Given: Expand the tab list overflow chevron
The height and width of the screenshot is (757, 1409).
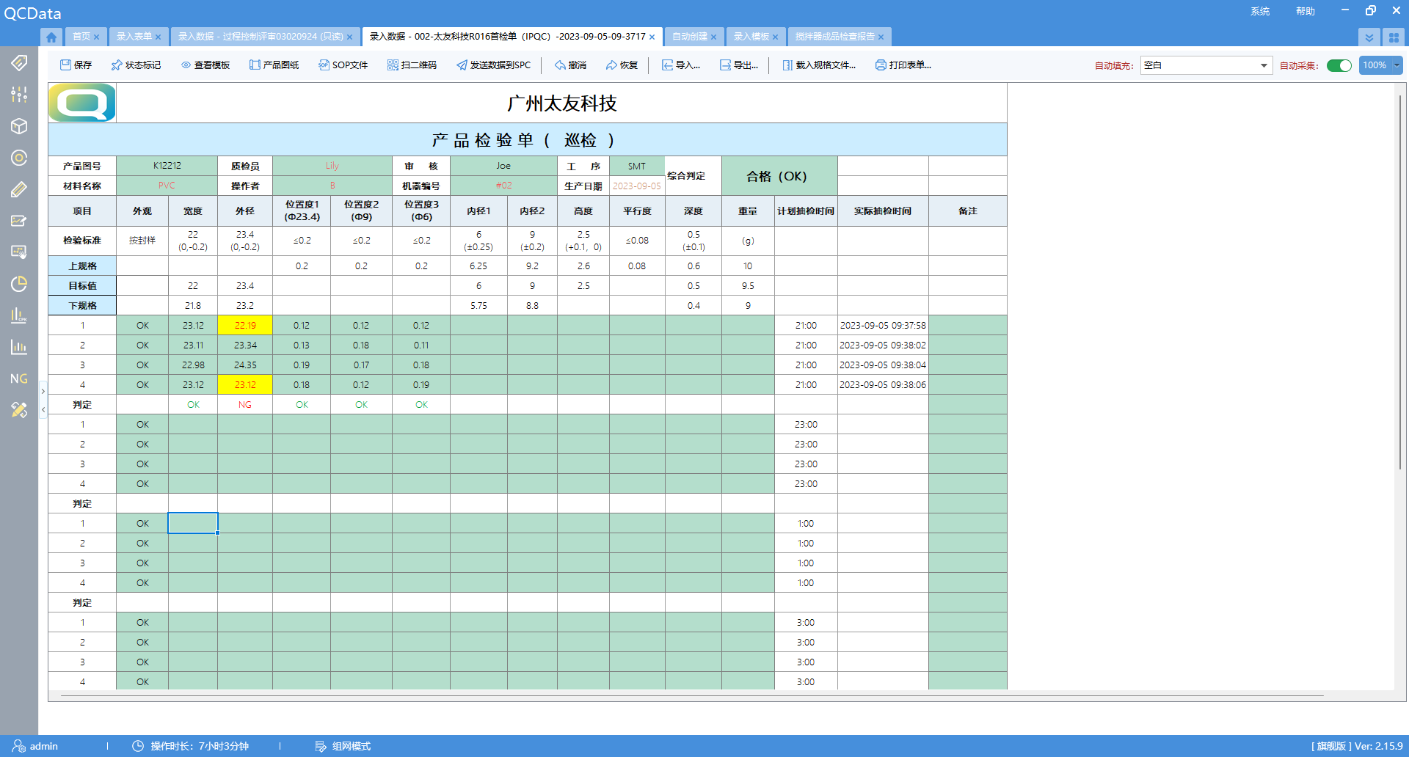Looking at the screenshot, I should click(x=1369, y=37).
